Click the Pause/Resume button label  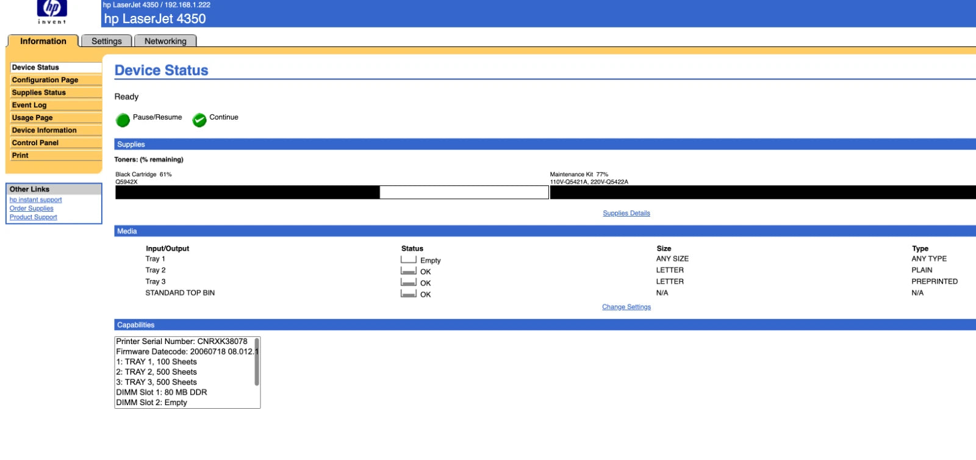157,117
